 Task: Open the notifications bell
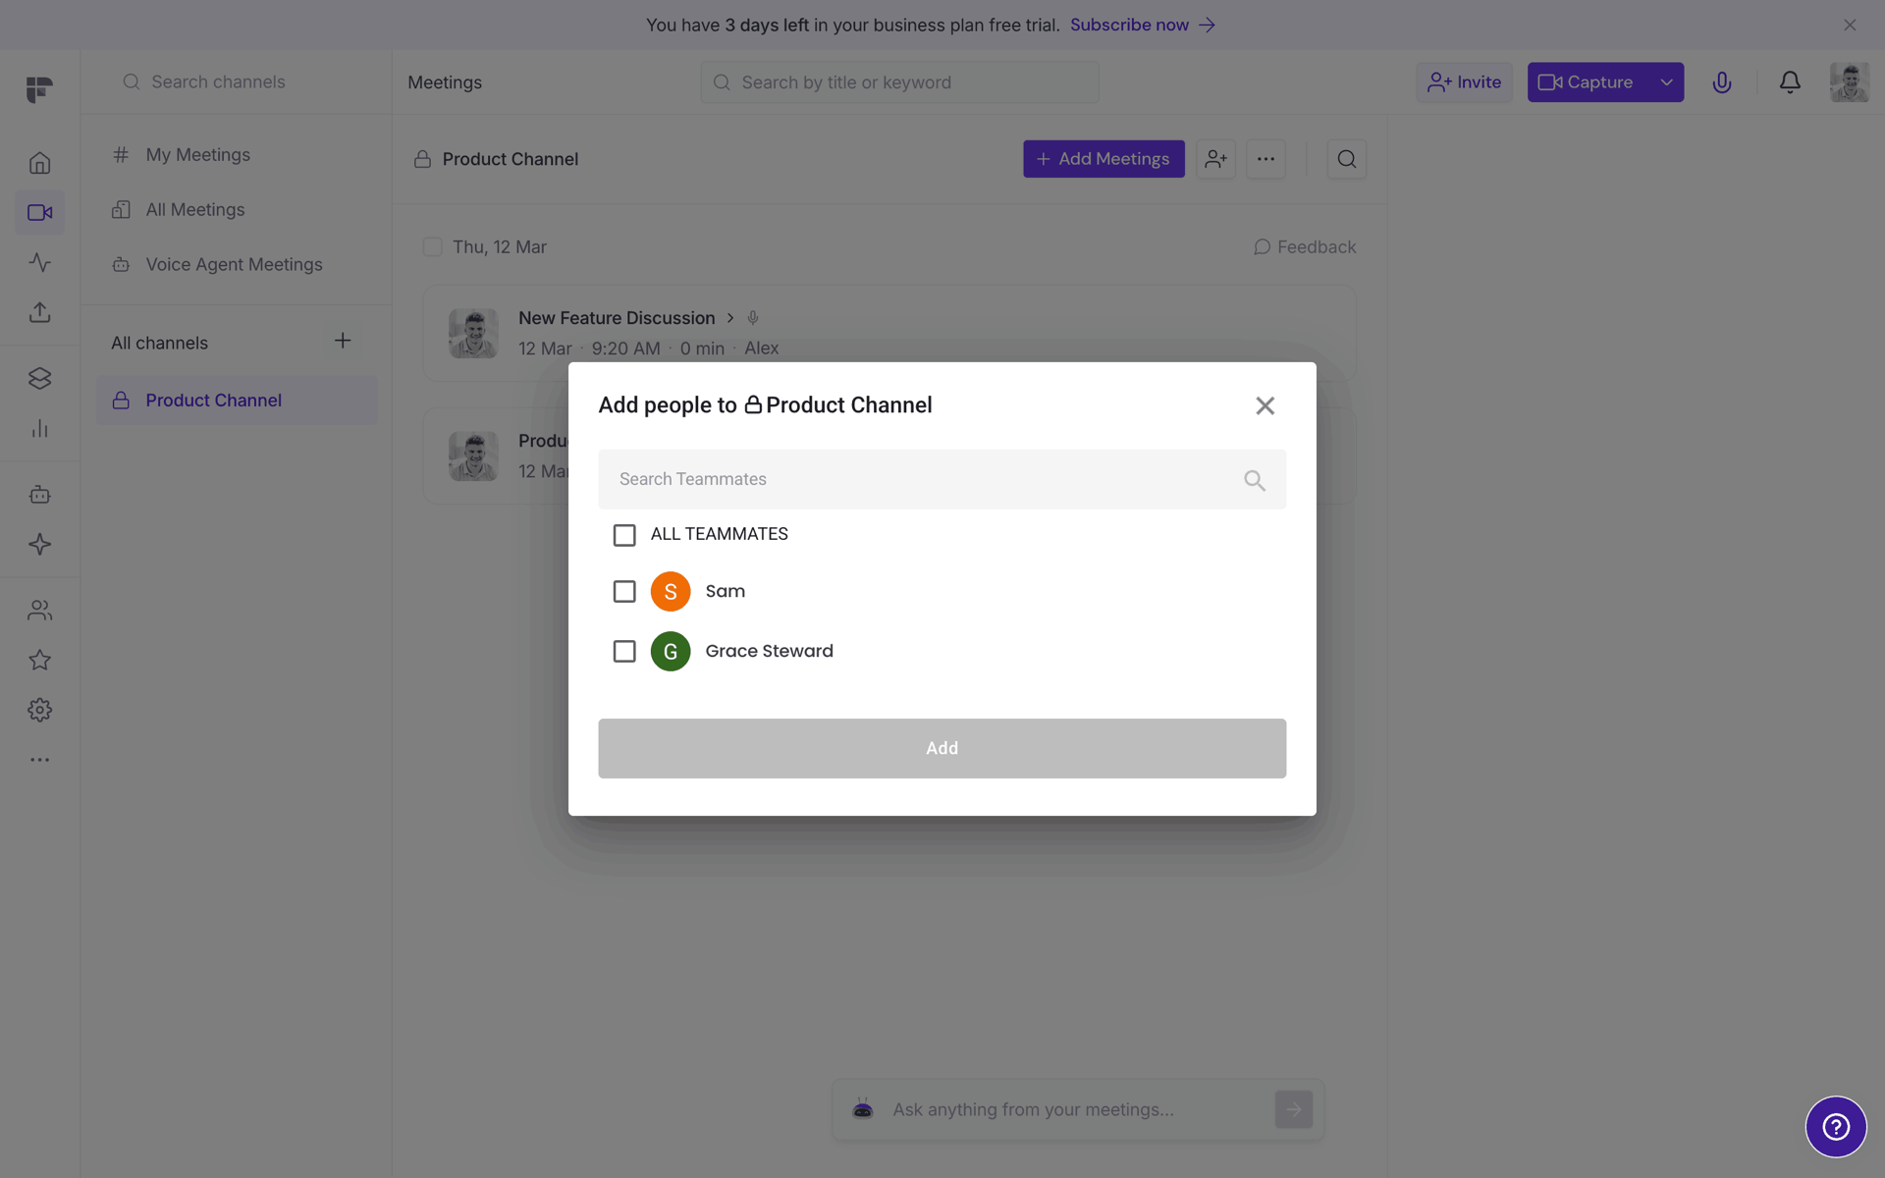(x=1790, y=82)
